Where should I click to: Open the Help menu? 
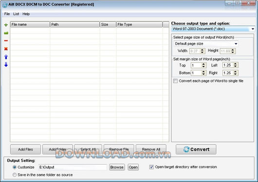(x=26, y=14)
